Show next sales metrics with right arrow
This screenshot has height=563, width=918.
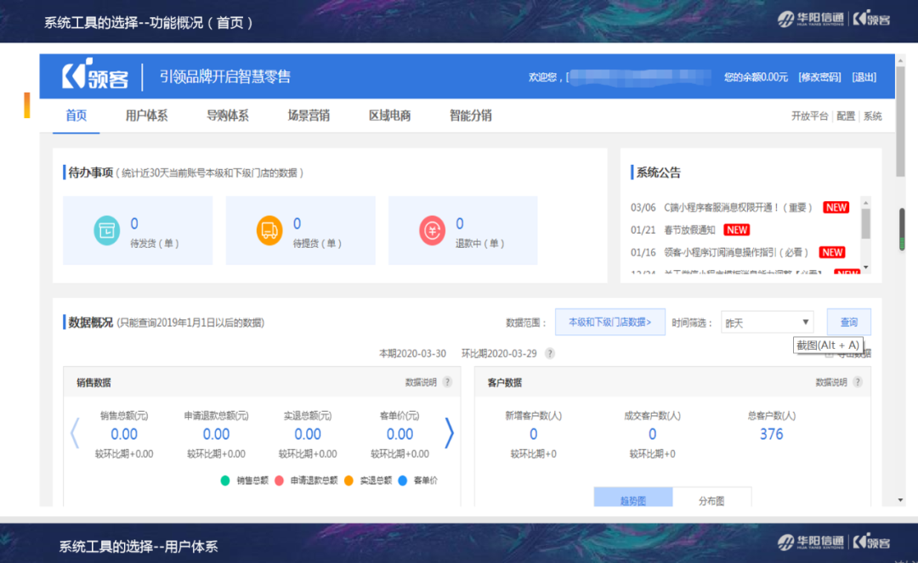coord(449,433)
